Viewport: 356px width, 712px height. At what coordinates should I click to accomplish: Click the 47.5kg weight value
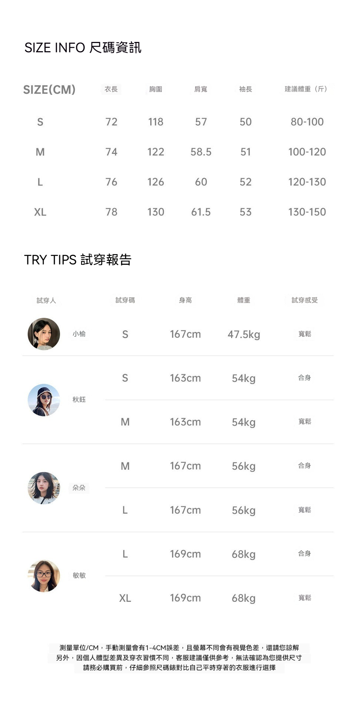[244, 334]
